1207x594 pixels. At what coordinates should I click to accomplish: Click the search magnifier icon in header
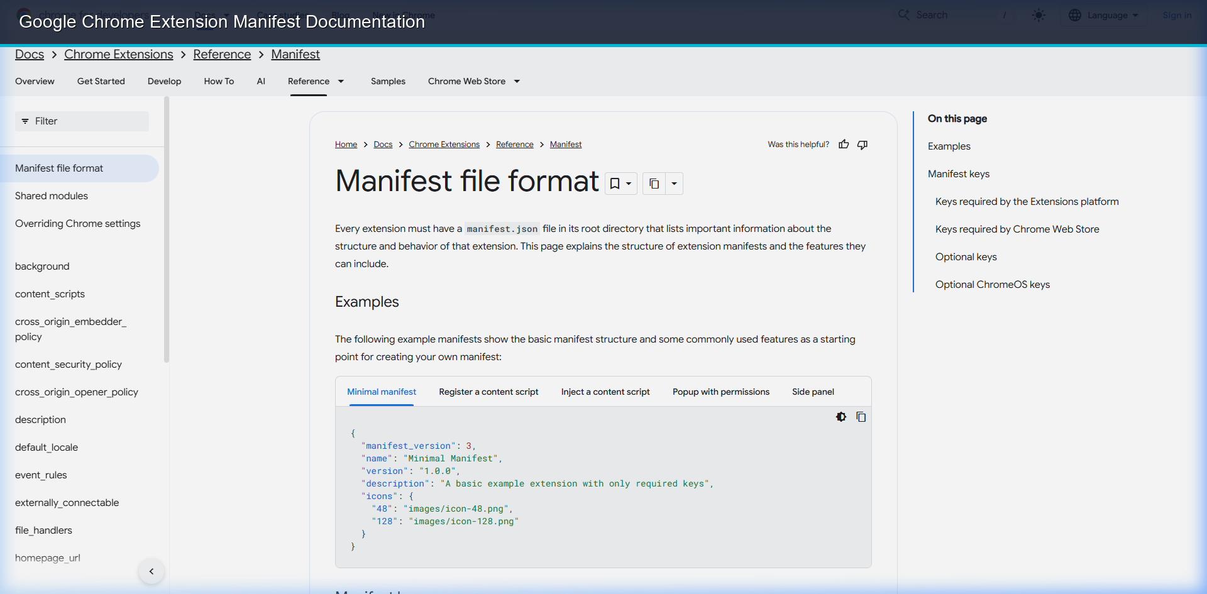tap(904, 15)
